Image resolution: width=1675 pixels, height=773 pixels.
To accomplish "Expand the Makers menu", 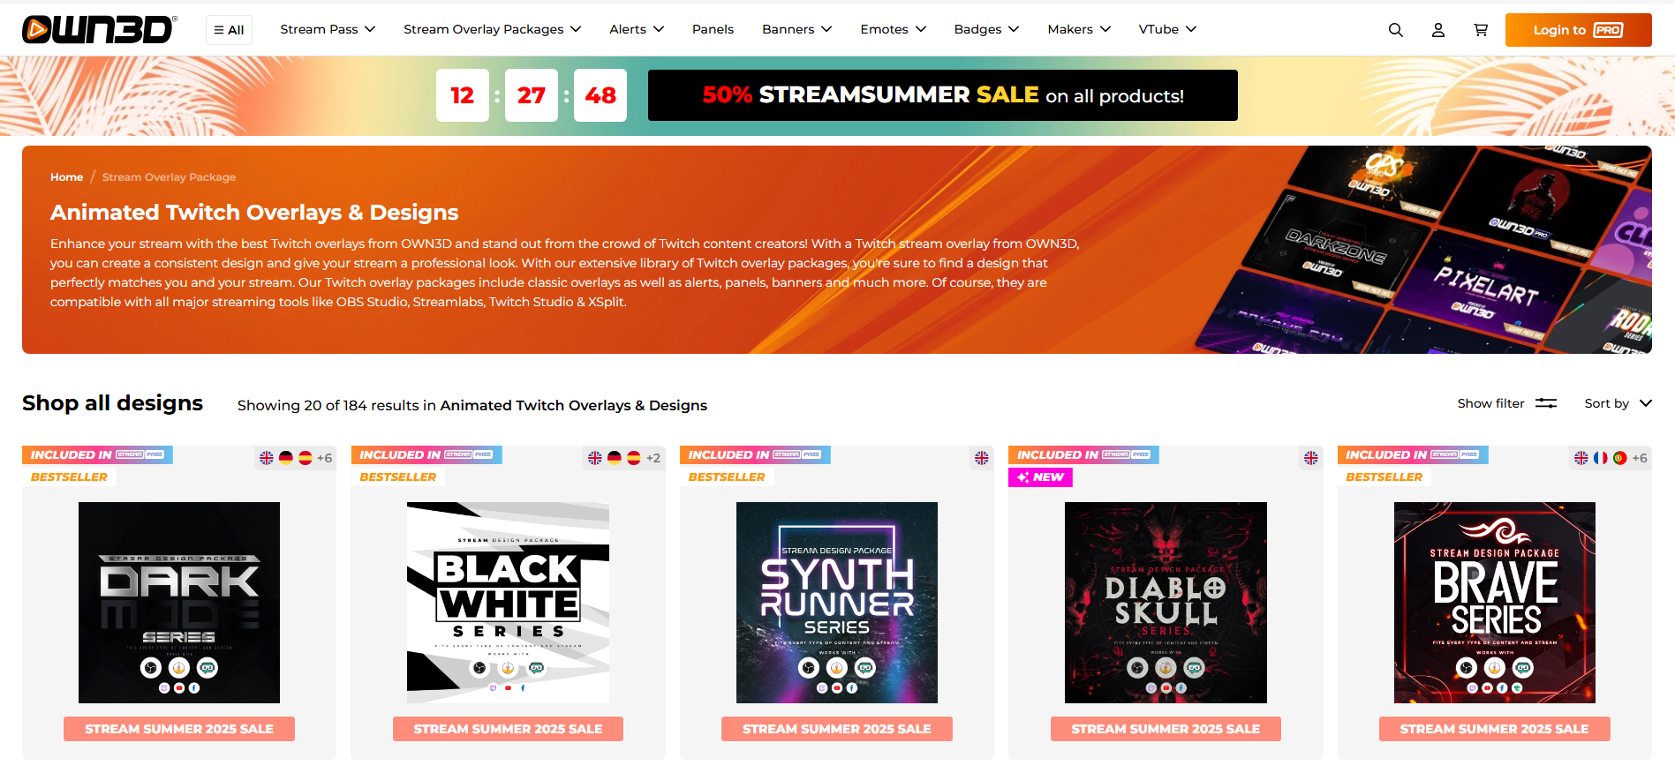I will point(1079,29).
